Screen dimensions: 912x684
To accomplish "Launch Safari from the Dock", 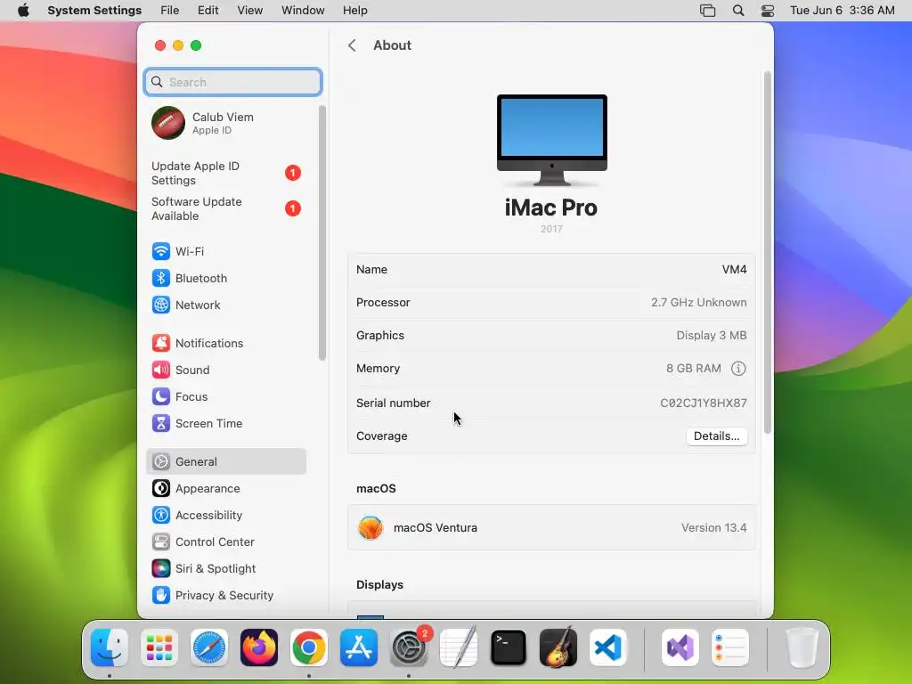I will tap(209, 647).
